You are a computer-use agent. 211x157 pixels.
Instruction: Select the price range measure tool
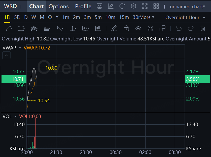click(73, 28)
